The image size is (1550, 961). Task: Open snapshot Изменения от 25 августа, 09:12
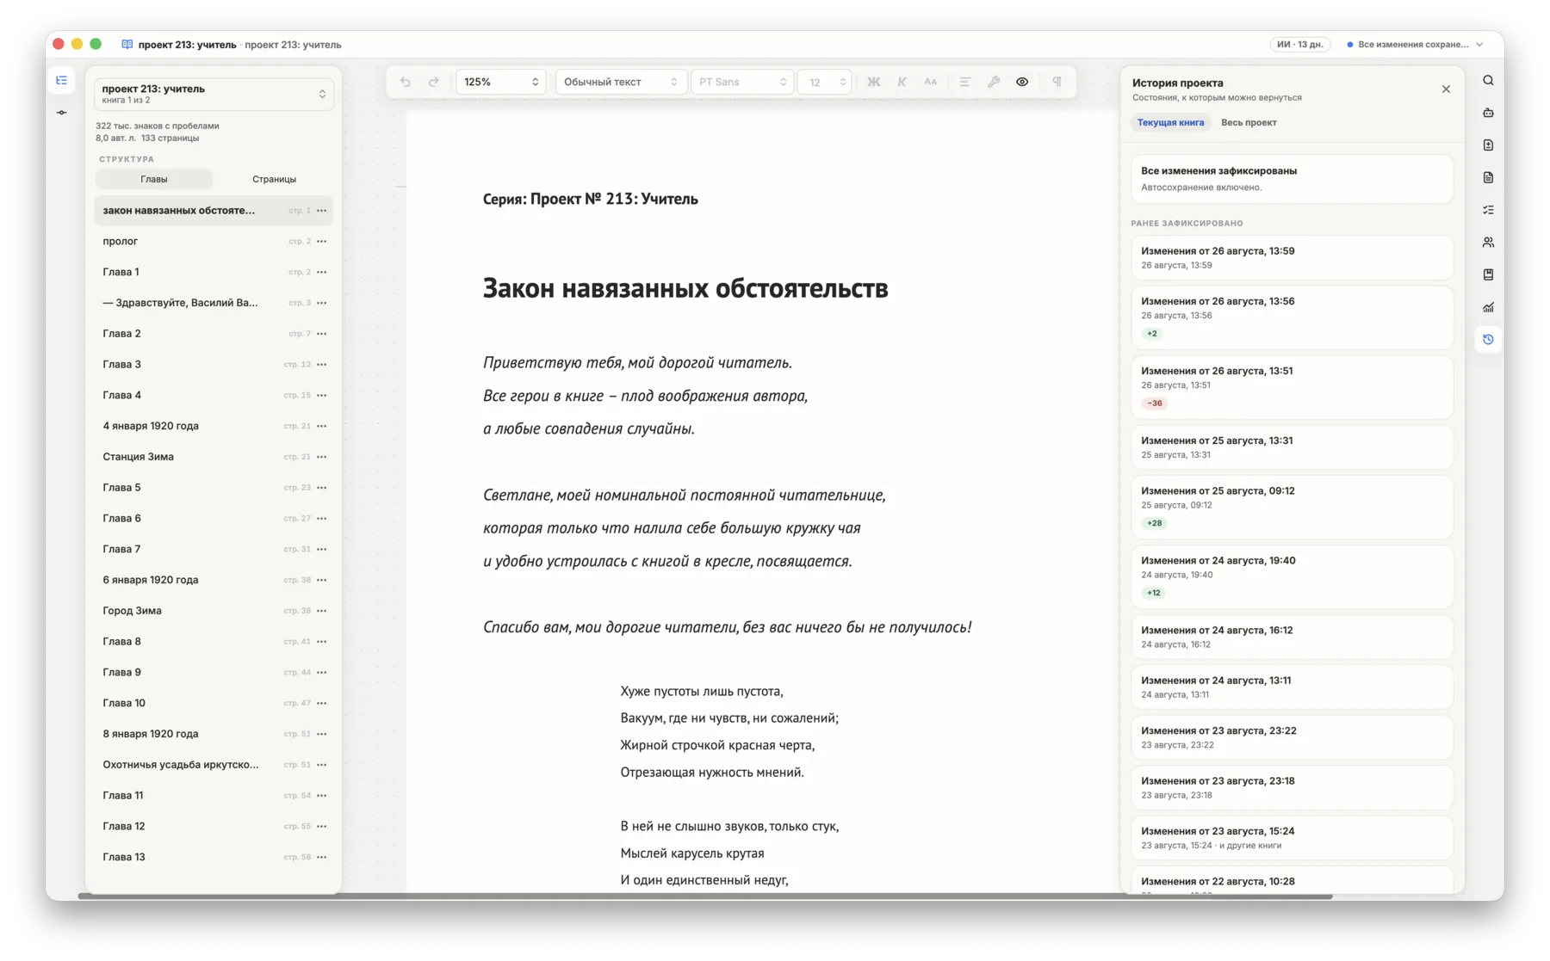pyautogui.click(x=1292, y=507)
